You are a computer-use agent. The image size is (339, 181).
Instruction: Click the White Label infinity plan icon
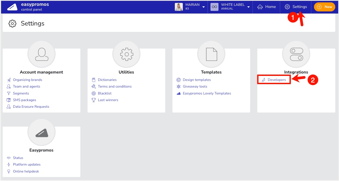tap(214, 7)
